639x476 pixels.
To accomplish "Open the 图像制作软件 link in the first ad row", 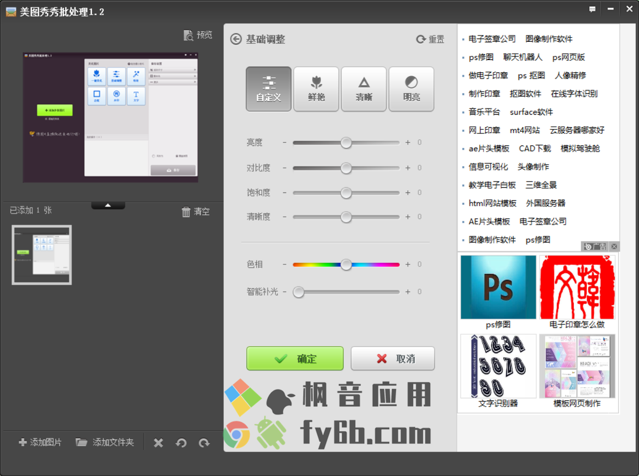I will pos(549,39).
